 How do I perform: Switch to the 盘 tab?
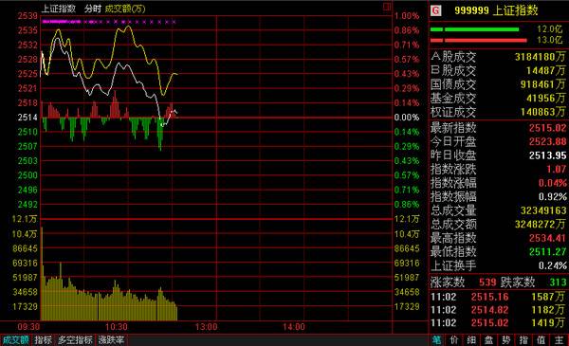(488, 340)
